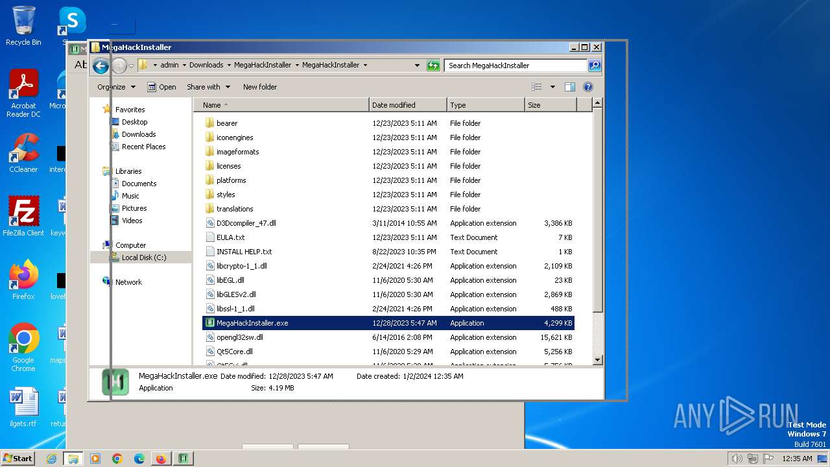The width and height of the screenshot is (830, 467).
Task: Click the refresh address bar icon
Action: point(433,66)
